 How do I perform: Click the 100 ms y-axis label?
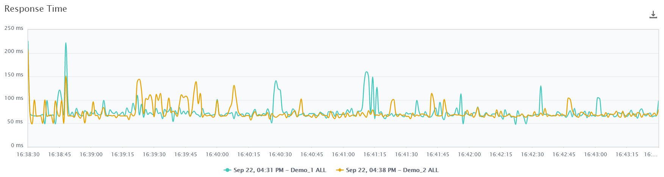14,98
